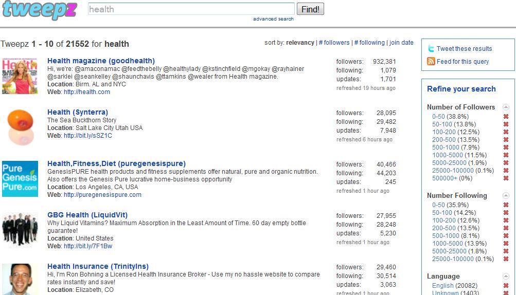Sort results by join date
The width and height of the screenshot is (516, 295).
pos(401,43)
